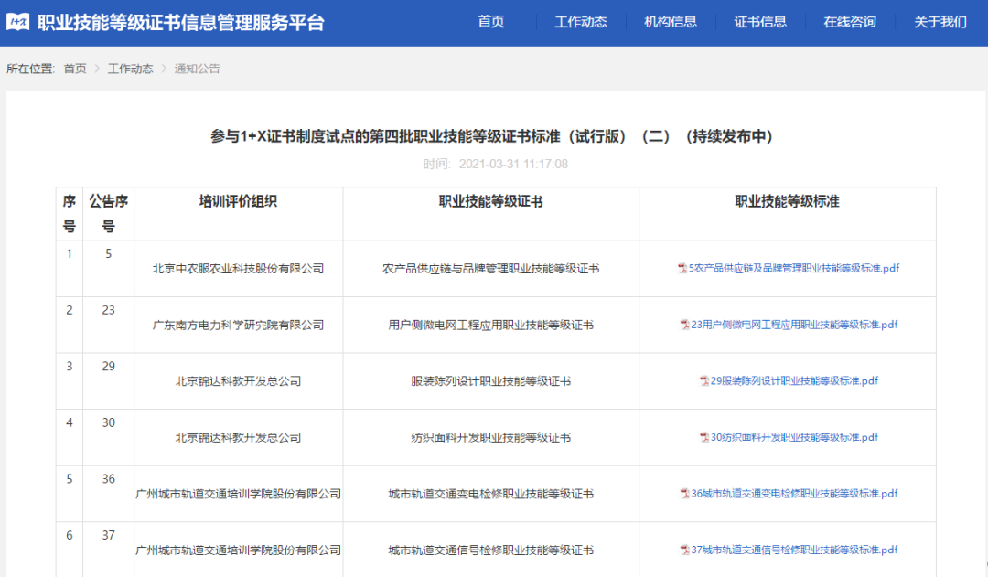988x577 pixels.
Task: Click PDF icon beside 36城市轨道交通变电检修 file
Action: [685, 494]
